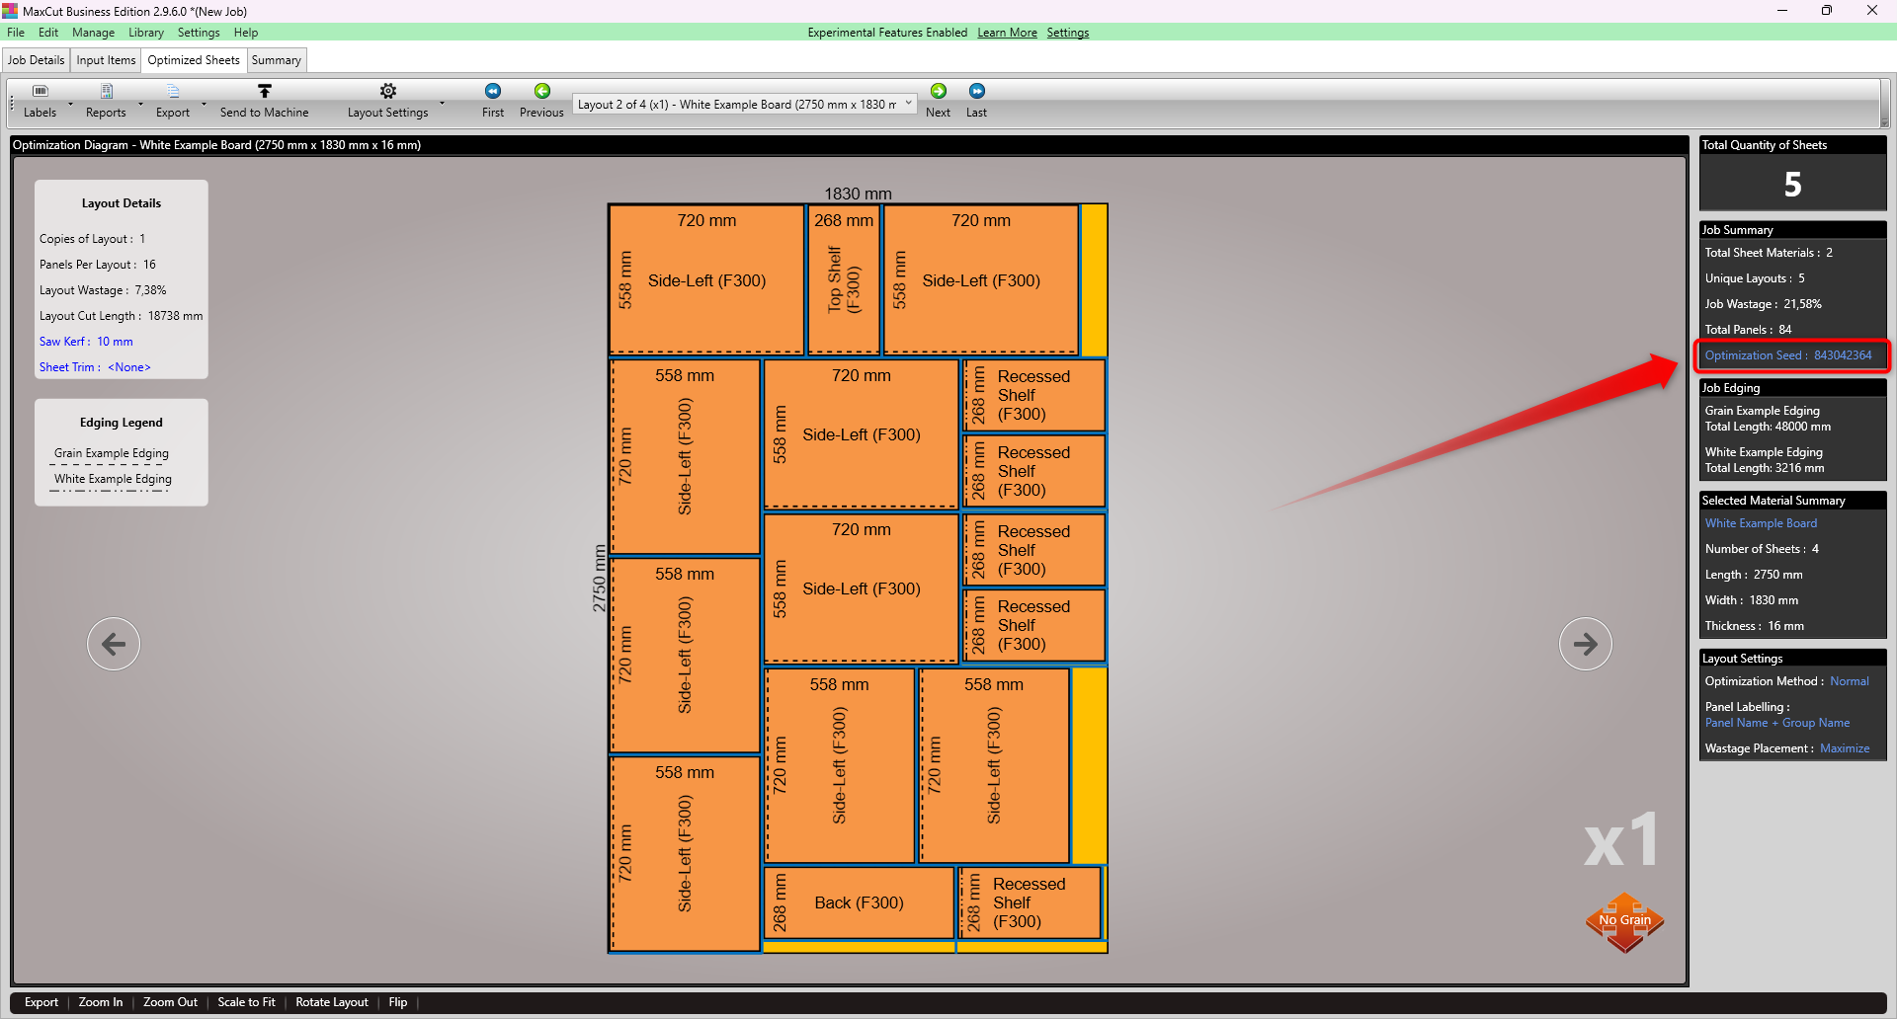
Task: Jump to the Last layout
Action: pos(976,102)
